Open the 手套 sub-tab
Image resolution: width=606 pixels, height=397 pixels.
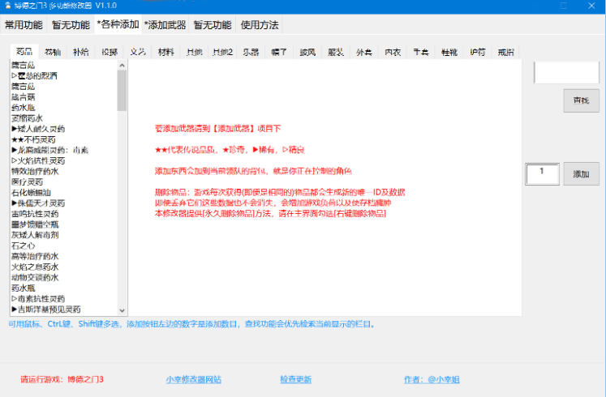(421, 52)
